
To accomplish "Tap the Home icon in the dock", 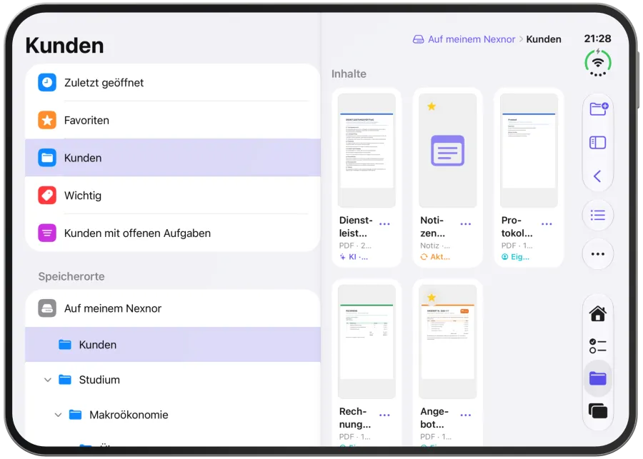I will click(x=598, y=313).
